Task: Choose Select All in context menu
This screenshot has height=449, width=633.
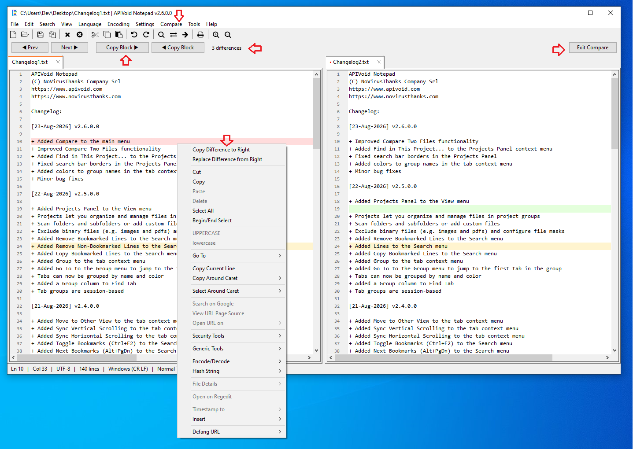Action: (x=232, y=211)
